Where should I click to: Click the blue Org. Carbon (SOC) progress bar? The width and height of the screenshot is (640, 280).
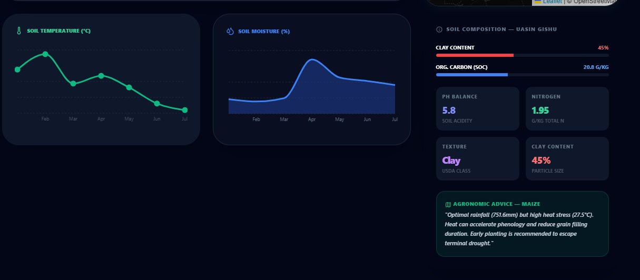point(472,75)
